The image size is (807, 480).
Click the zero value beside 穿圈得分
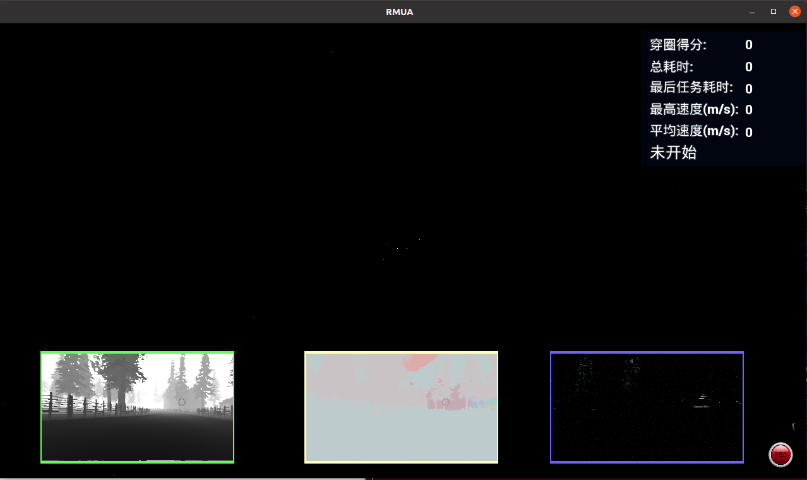pos(748,45)
